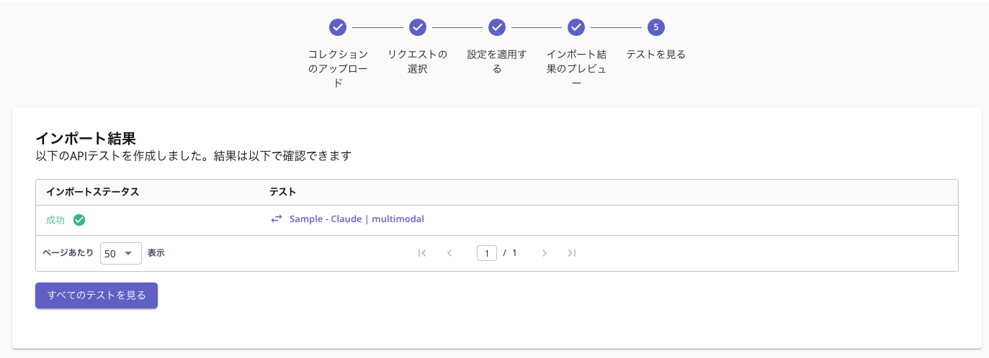The width and height of the screenshot is (989, 358).
Task: Click the 以下のAPIテストを作成しました description text
Action: coord(193,156)
